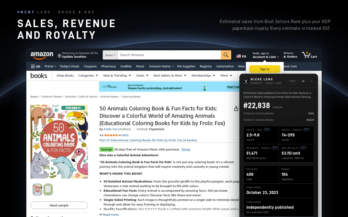
Task: Open the Educational Coloring Books series link
Action: [148, 140]
